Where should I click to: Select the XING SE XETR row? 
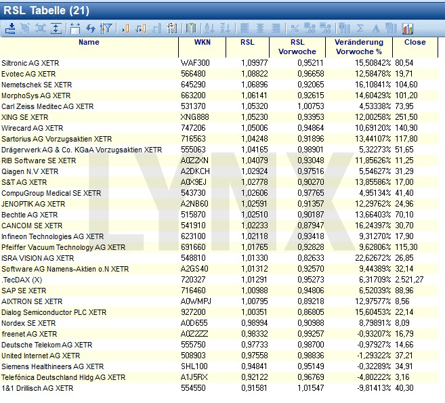tap(219, 117)
